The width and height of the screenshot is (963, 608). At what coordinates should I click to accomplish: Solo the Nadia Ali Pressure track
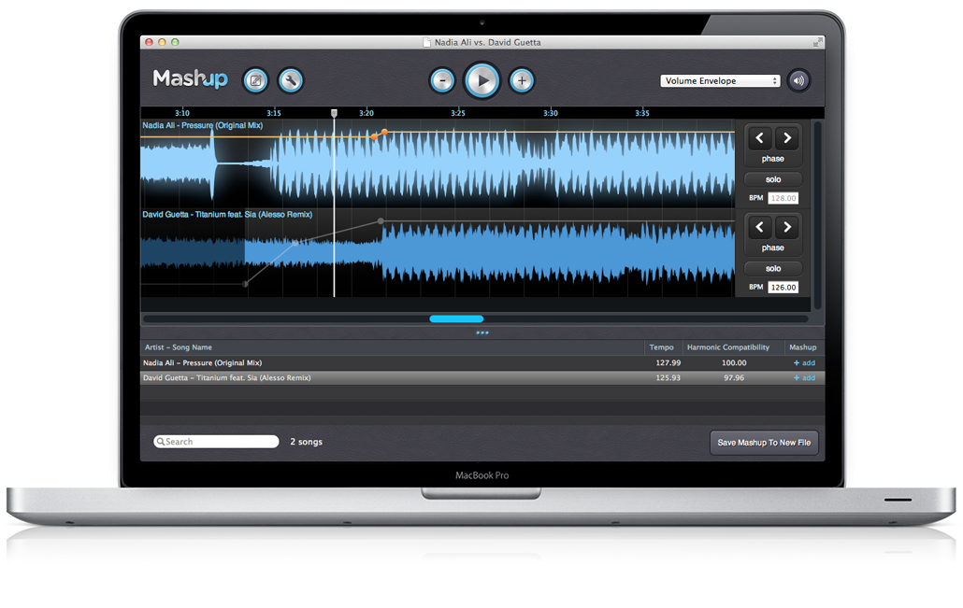pyautogui.click(x=773, y=179)
